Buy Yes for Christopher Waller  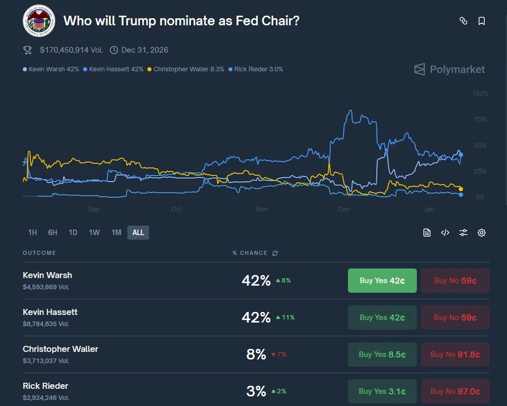click(x=382, y=354)
